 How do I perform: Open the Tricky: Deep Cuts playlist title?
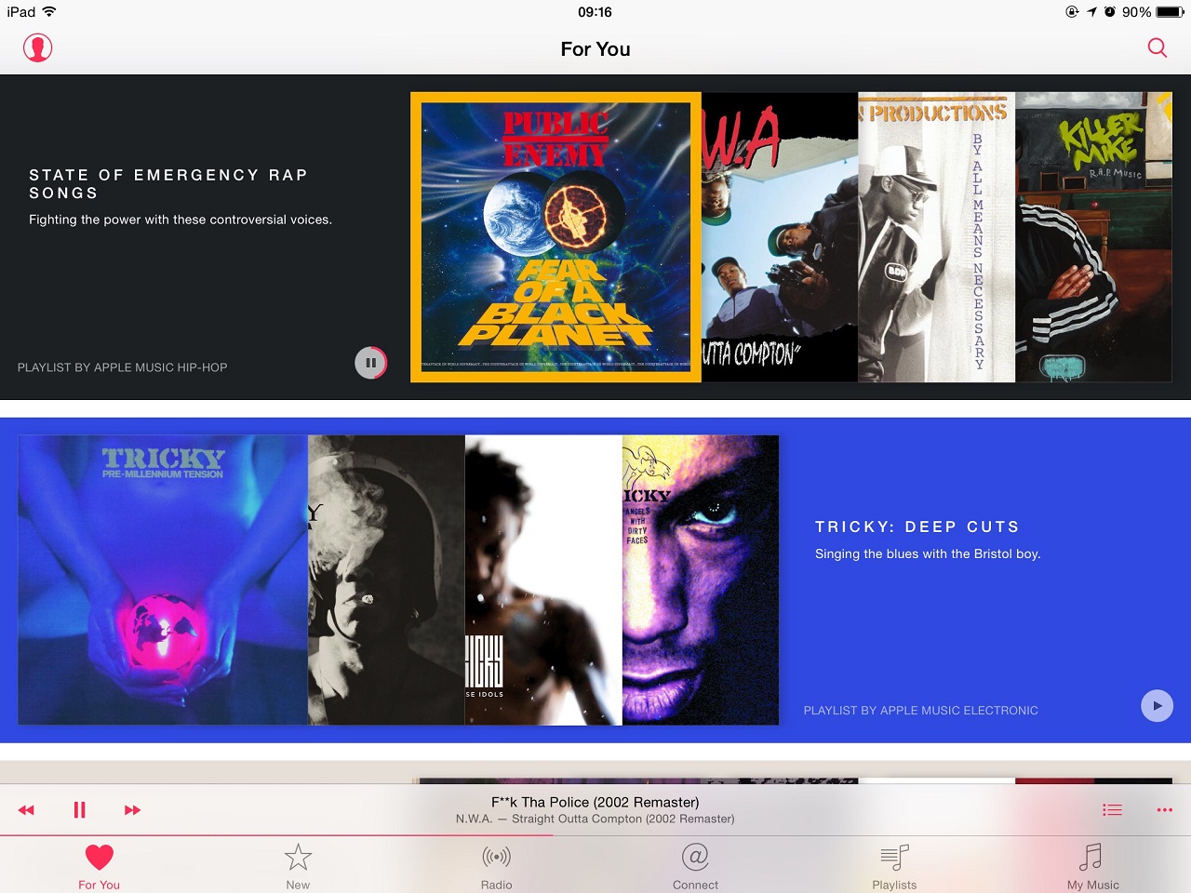tap(917, 526)
